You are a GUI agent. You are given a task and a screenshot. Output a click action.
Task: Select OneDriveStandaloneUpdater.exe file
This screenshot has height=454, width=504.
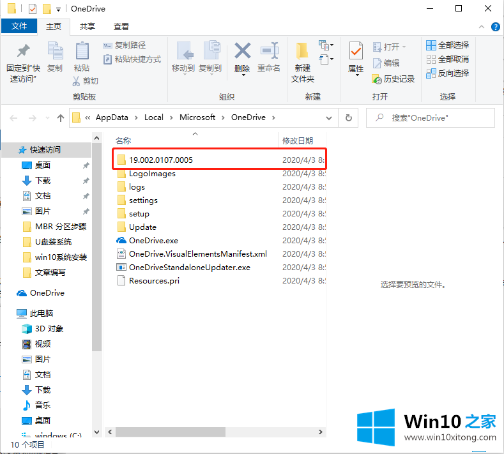click(219, 268)
